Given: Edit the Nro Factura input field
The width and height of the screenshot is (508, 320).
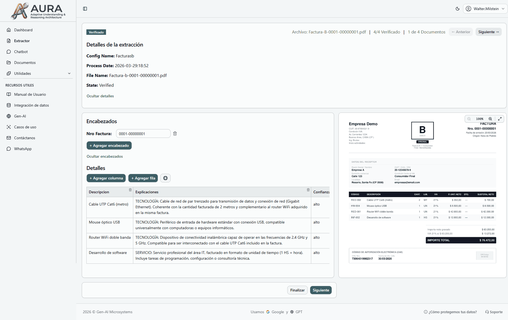Looking at the screenshot, I should click(x=143, y=133).
